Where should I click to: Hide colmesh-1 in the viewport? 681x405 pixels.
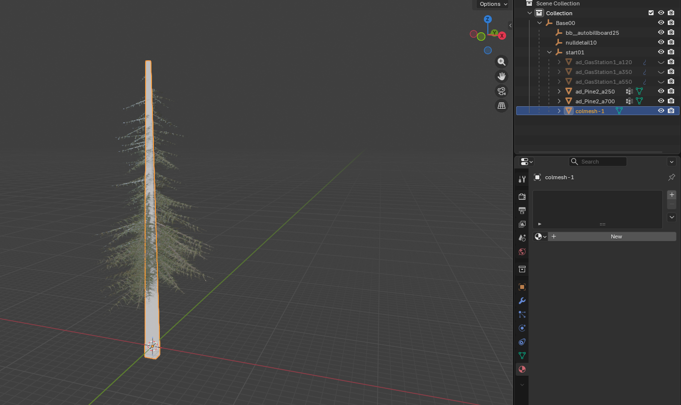661,111
